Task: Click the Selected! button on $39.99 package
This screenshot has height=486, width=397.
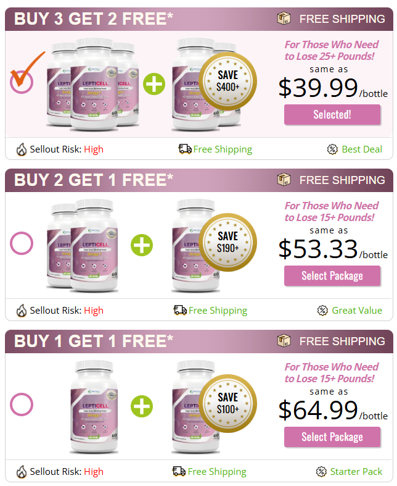Action: (x=332, y=115)
